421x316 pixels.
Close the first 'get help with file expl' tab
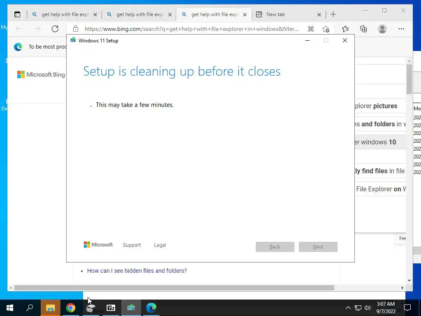[95, 14]
